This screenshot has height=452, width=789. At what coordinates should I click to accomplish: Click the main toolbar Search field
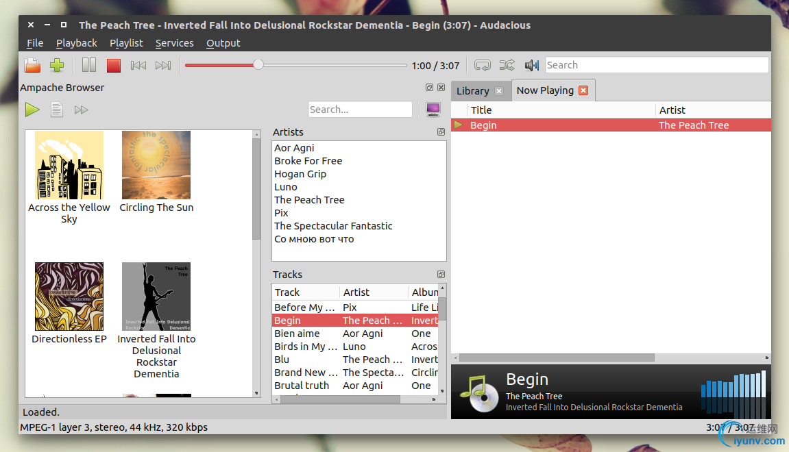657,65
